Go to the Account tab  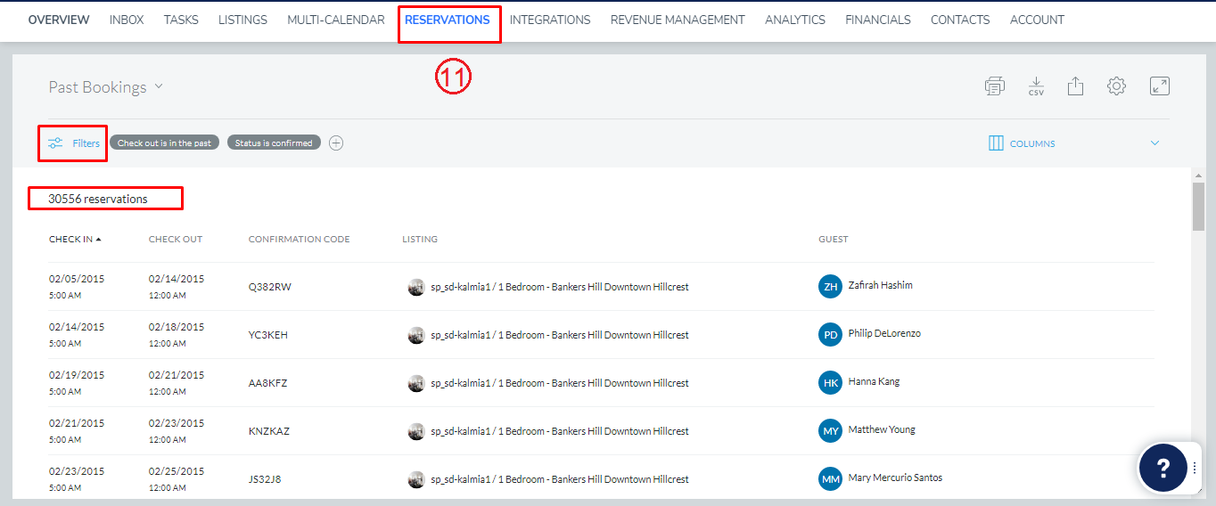(x=1037, y=20)
